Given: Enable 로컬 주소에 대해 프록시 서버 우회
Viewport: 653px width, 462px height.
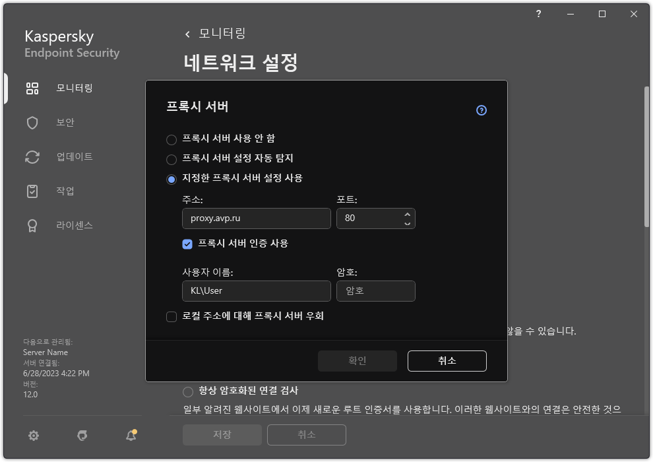Looking at the screenshot, I should [x=171, y=316].
